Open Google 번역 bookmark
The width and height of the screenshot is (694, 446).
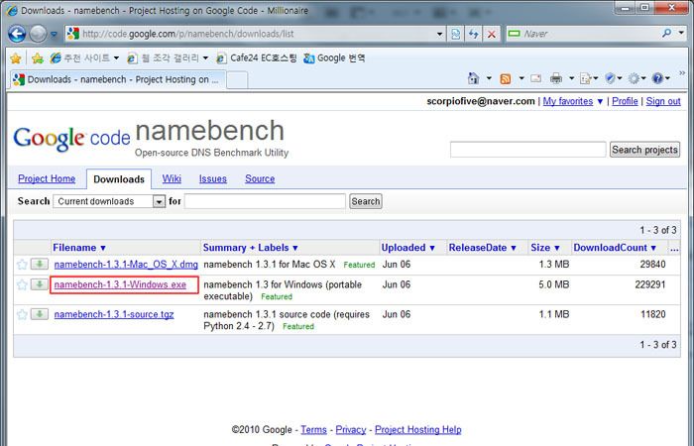(335, 57)
